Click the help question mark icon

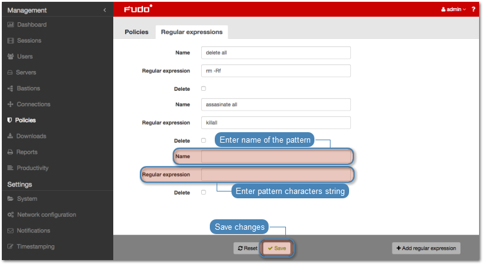coord(473,10)
